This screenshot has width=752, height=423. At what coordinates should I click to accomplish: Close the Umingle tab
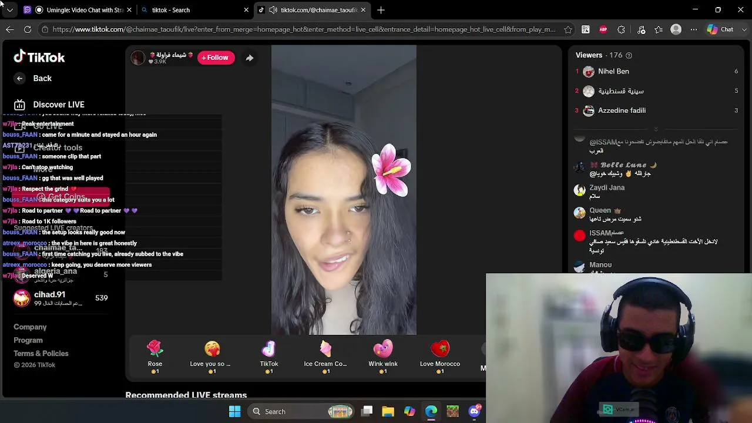tap(129, 10)
